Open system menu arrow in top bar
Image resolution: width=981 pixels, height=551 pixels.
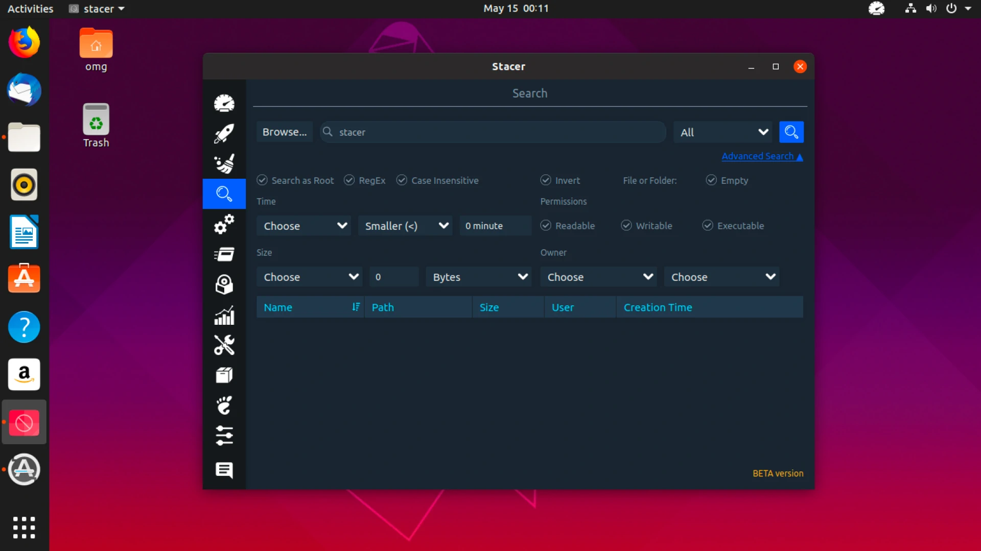(968, 8)
